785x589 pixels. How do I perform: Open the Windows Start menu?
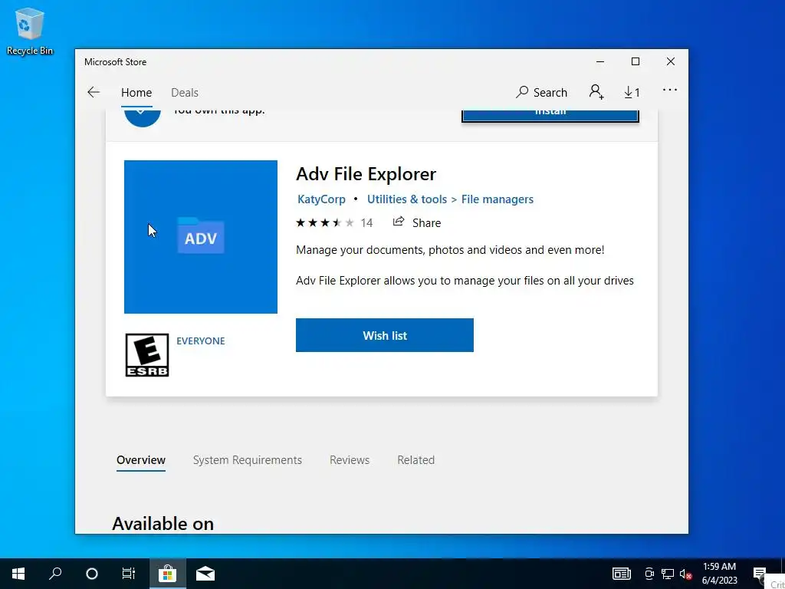18,574
